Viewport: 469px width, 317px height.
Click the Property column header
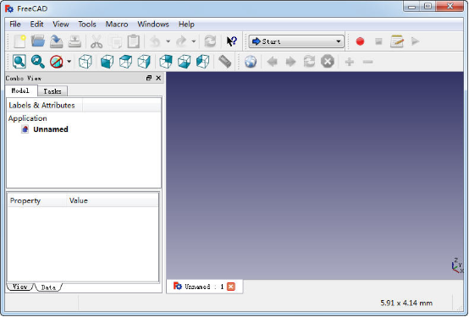(36, 200)
